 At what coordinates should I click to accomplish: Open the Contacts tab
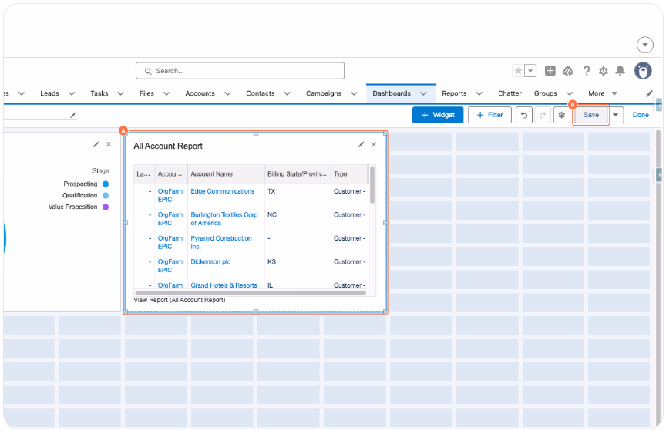tap(261, 93)
